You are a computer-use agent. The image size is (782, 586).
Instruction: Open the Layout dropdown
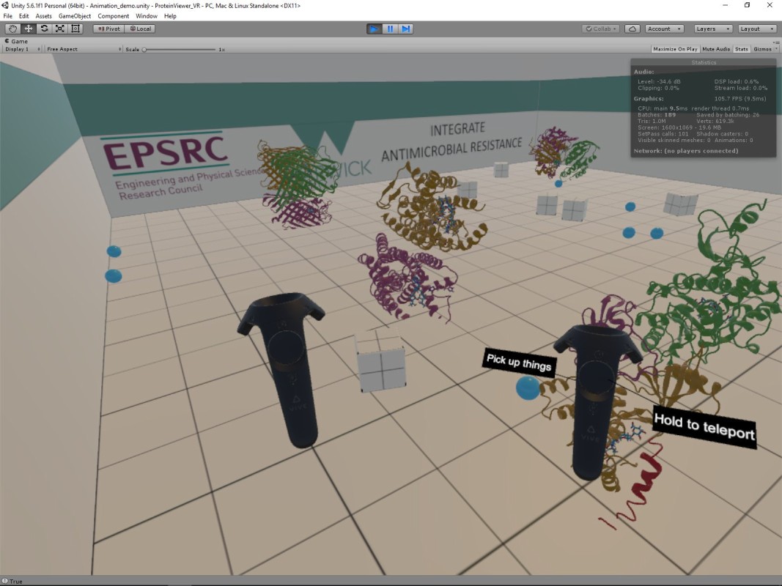[756, 29]
